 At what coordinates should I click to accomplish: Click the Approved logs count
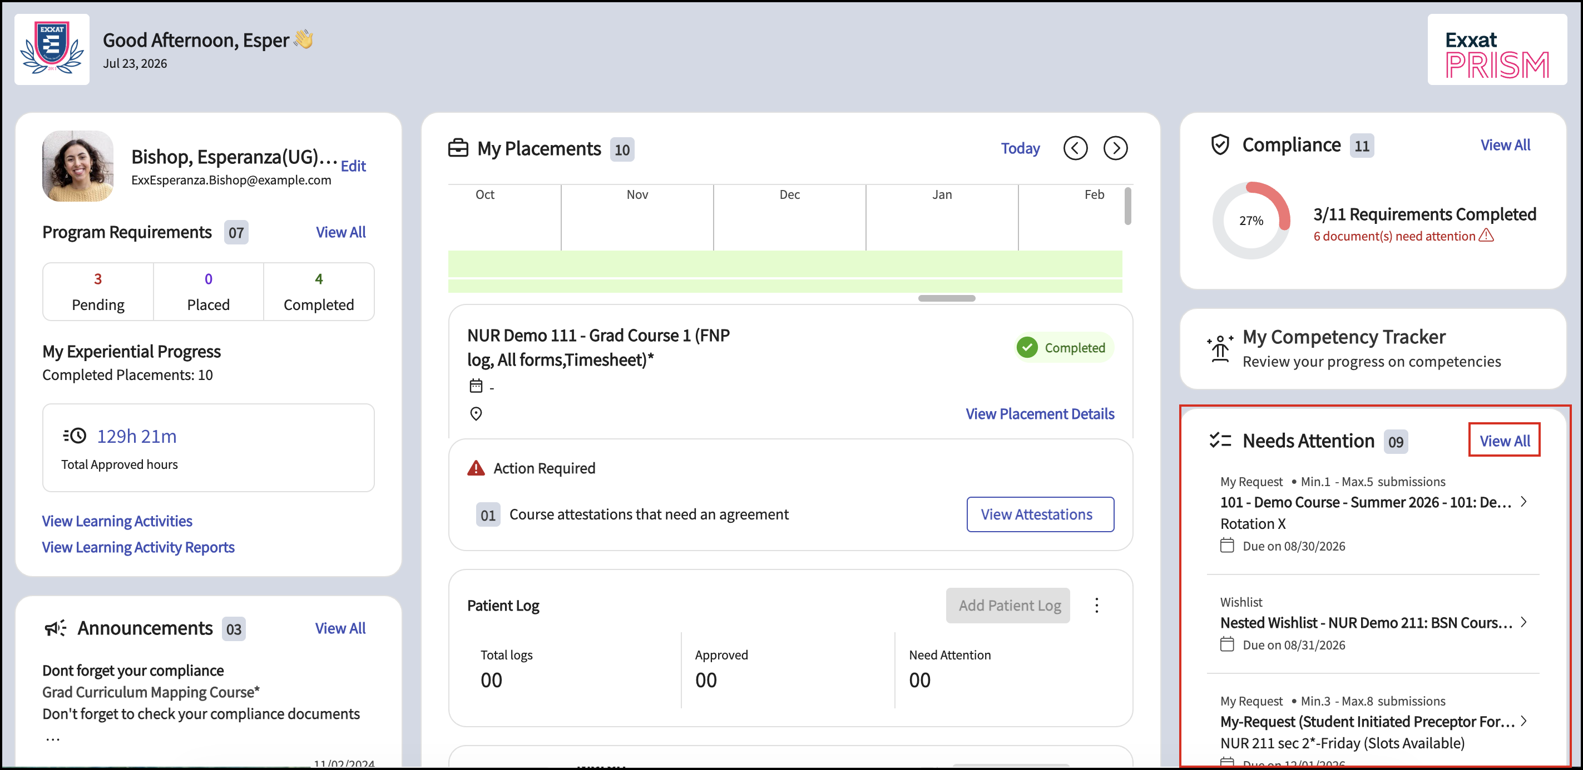tap(706, 680)
